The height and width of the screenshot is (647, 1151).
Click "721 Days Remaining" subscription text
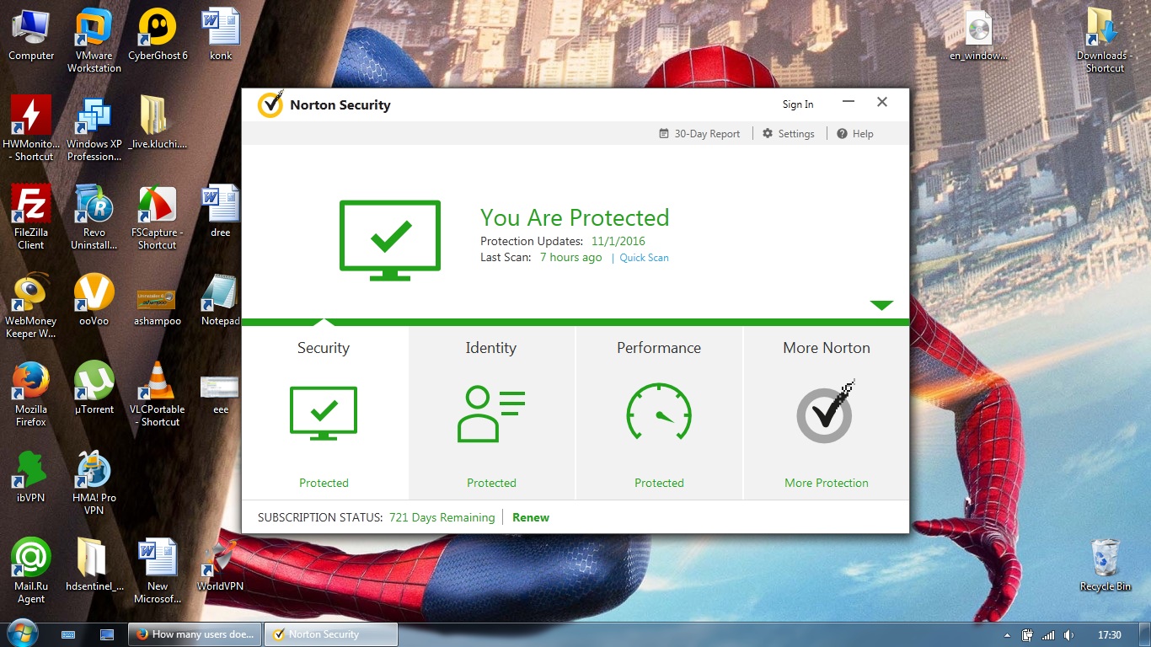click(x=442, y=517)
